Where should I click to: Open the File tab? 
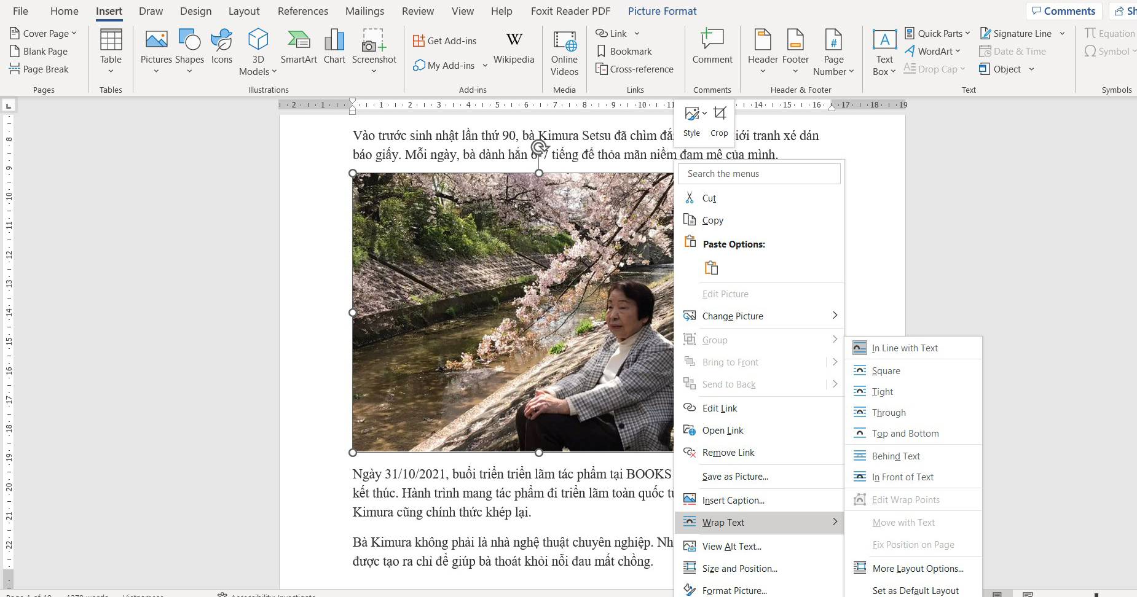pyautogui.click(x=20, y=11)
